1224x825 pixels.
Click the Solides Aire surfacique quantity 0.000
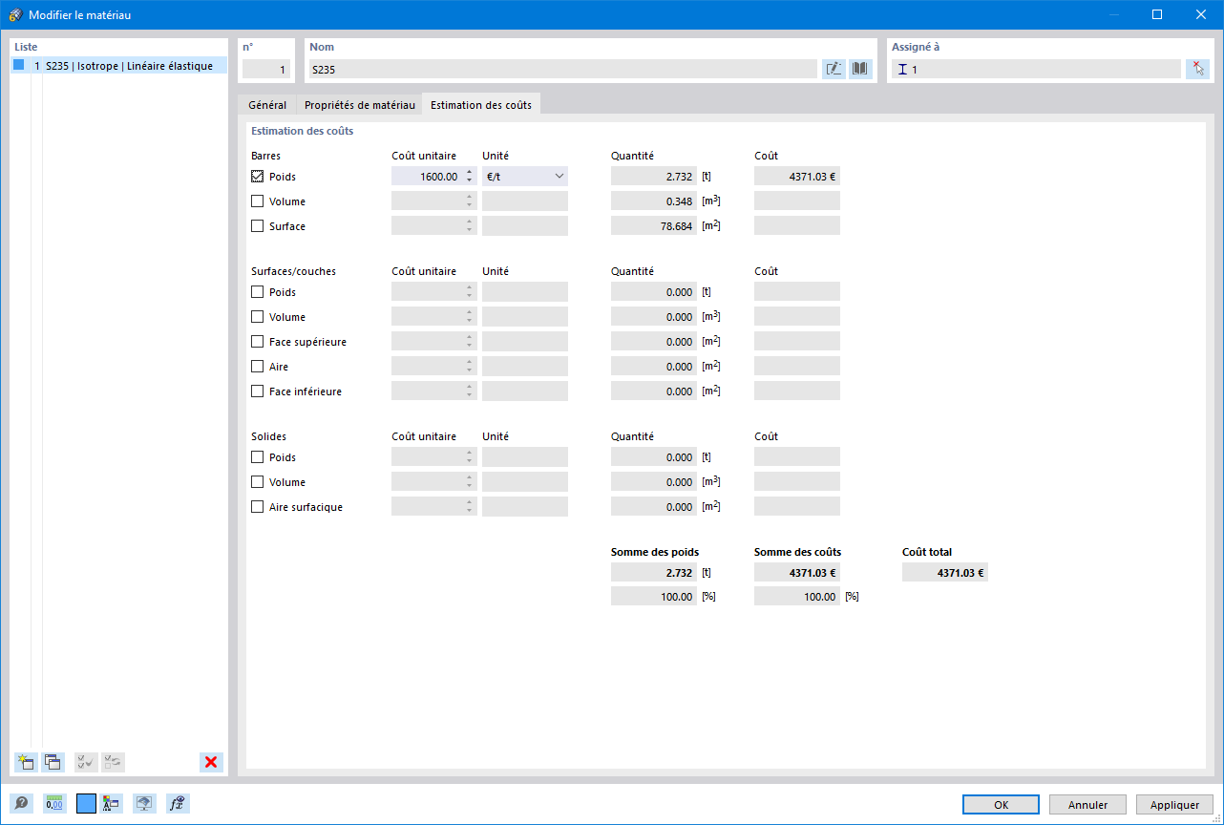coord(654,507)
